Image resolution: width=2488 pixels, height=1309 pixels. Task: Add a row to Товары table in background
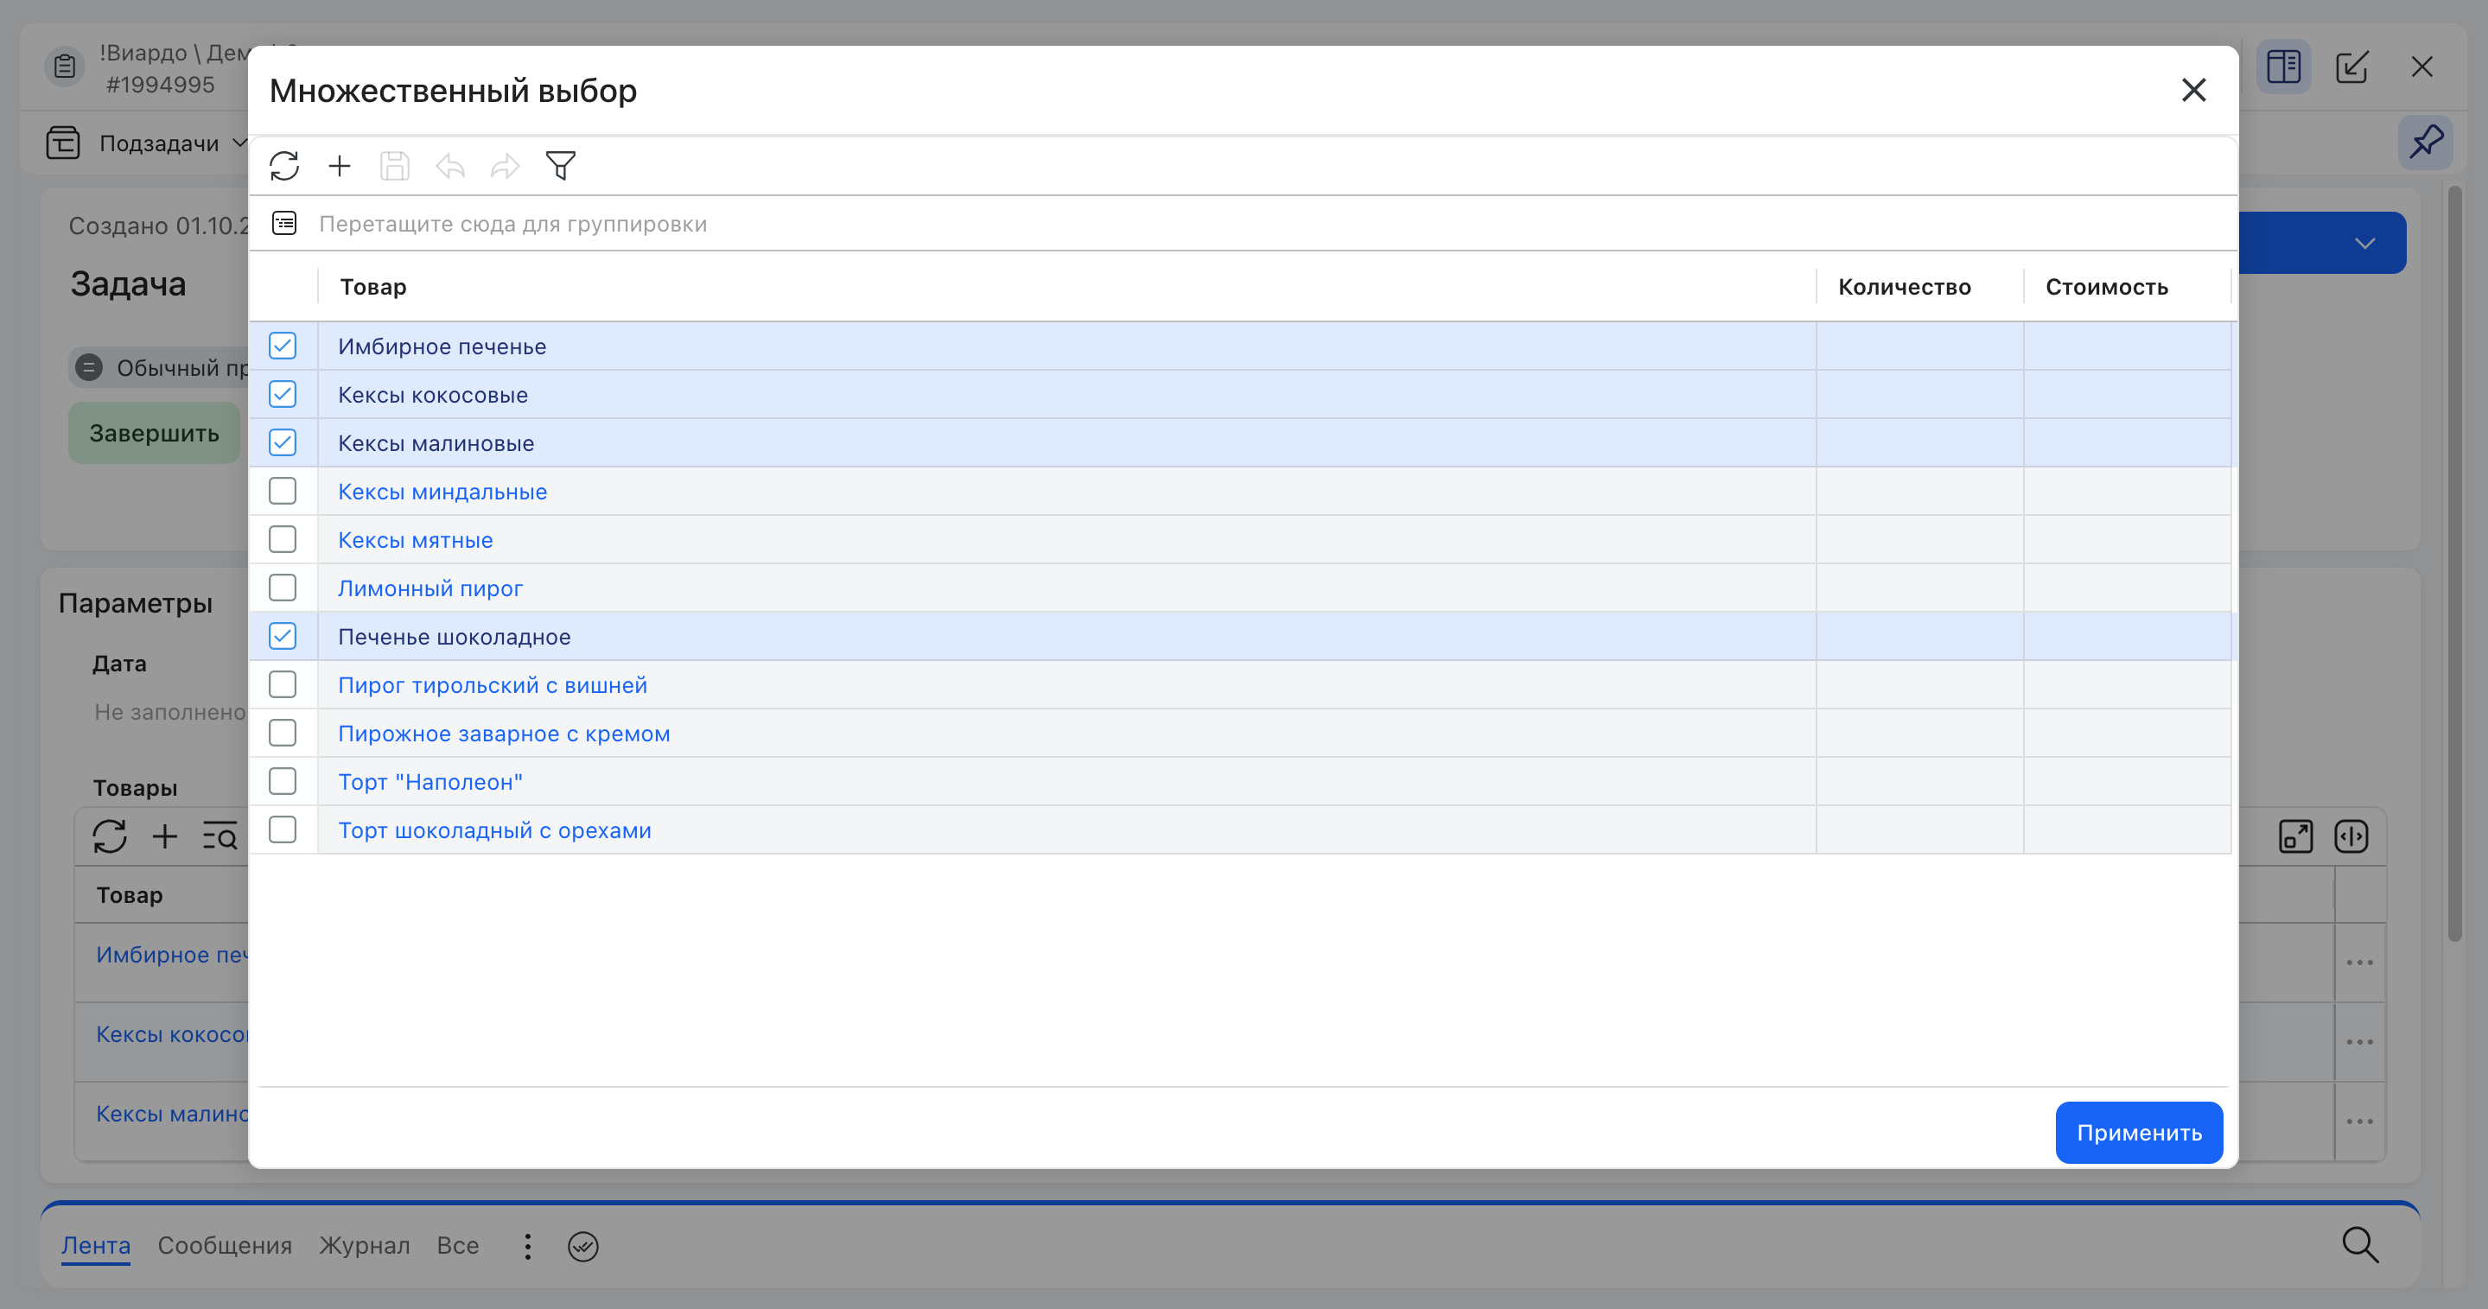(x=165, y=836)
